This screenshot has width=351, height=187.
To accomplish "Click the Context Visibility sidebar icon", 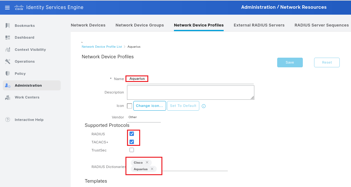I will (x=8, y=50).
